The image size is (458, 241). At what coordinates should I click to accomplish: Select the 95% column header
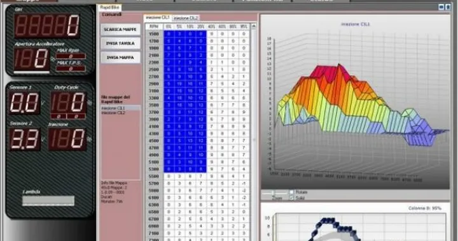pos(244,27)
